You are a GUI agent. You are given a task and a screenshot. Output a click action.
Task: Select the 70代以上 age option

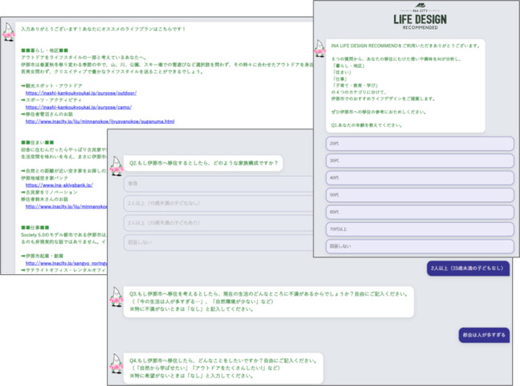click(x=418, y=229)
